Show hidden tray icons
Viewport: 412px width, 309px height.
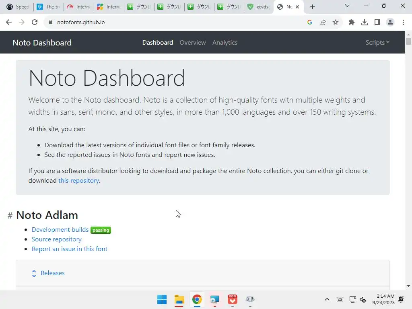click(327, 299)
